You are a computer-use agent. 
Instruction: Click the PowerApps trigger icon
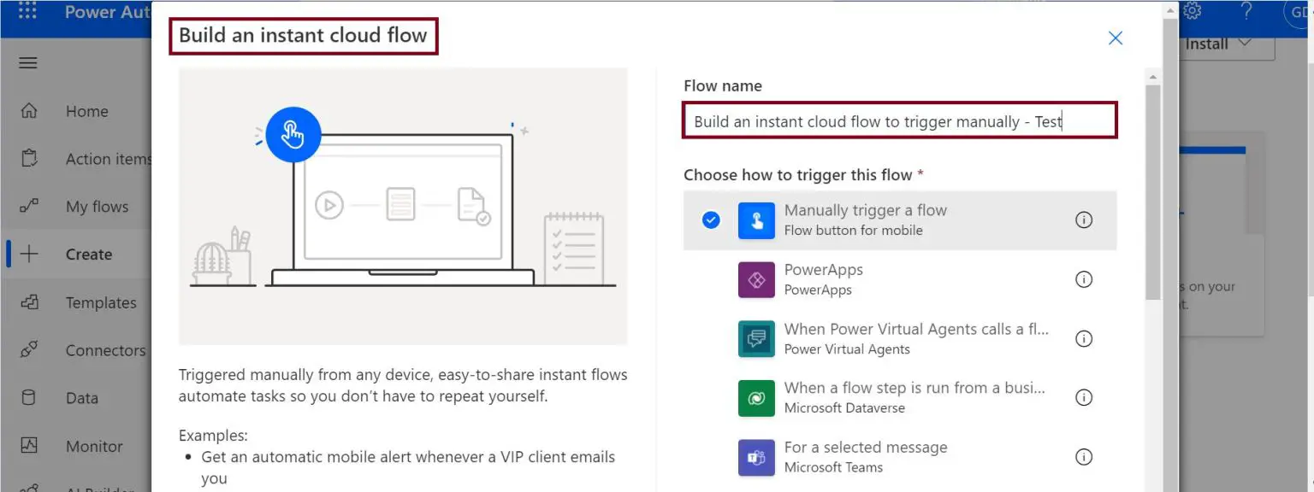756,279
